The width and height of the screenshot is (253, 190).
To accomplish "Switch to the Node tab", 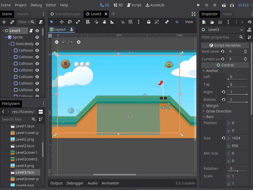I will [x=227, y=14].
